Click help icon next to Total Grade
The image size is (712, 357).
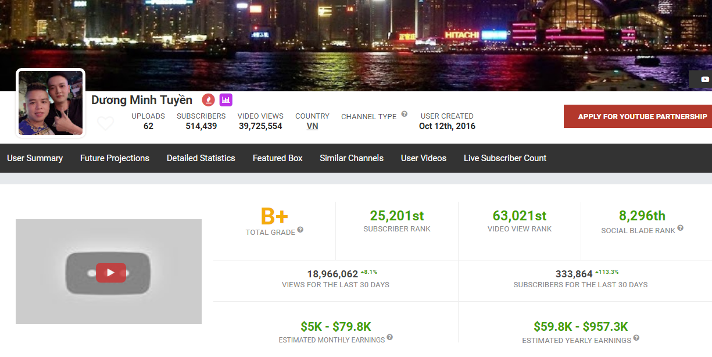(x=300, y=230)
